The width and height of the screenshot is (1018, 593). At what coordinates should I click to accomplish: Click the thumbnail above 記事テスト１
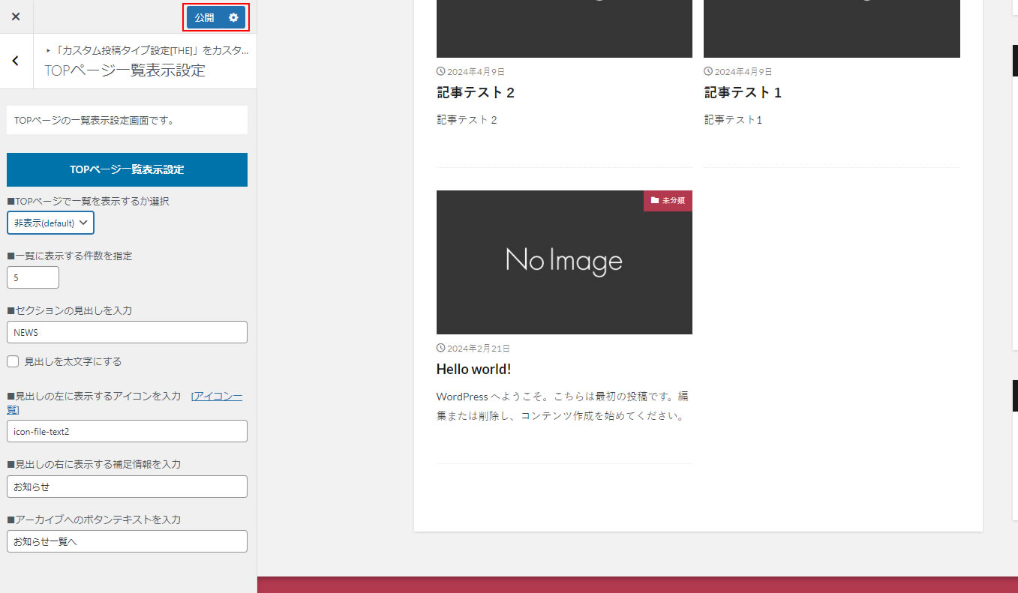(832, 28)
